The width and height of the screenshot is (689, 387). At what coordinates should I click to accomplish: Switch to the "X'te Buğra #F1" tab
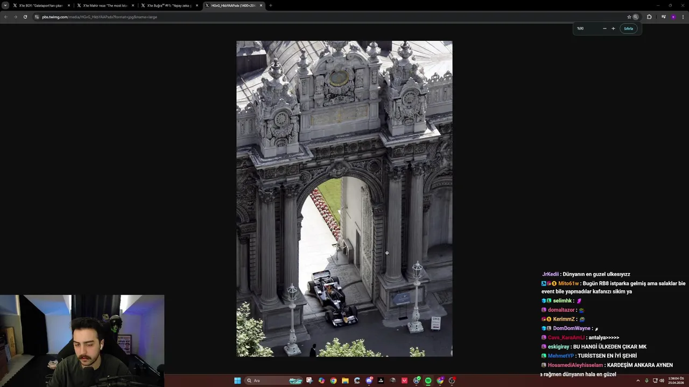coord(169,5)
